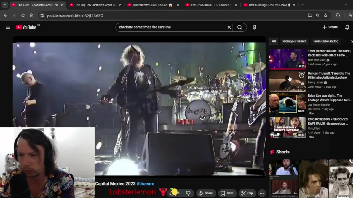The image size is (353, 198).
Task: Open Duncan Trussell video thumbnail
Action: (x=288, y=81)
